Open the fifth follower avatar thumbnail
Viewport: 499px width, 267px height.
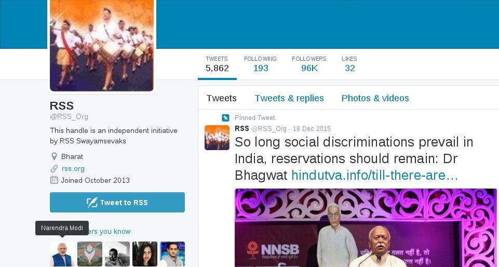[172, 254]
